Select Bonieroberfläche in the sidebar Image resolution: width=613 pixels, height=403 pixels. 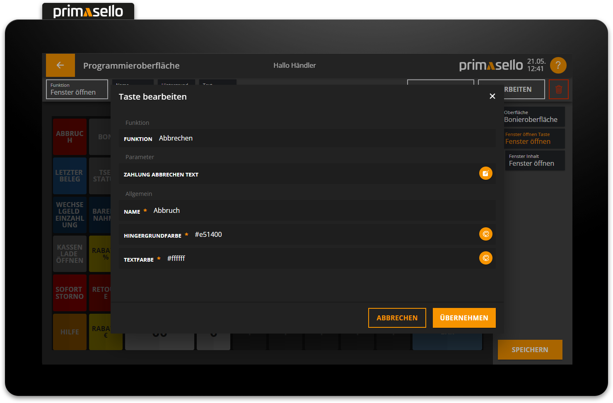click(534, 117)
